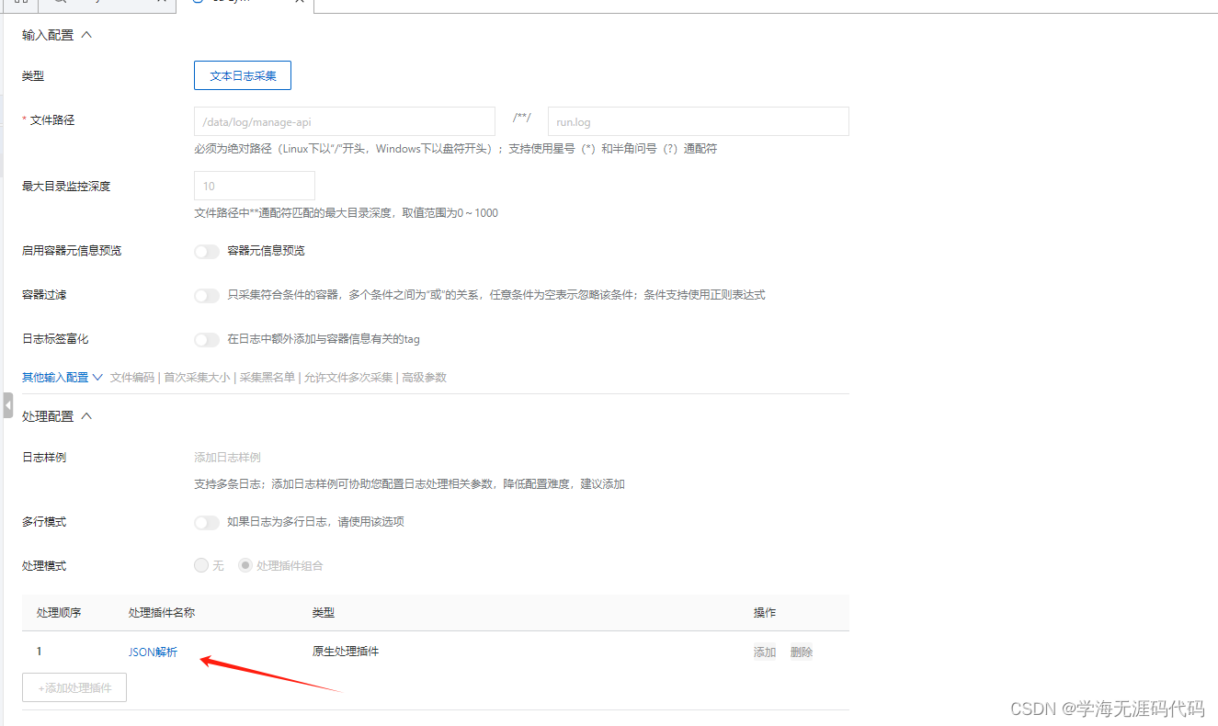This screenshot has height=726, width=1218.
Task: Click the 处理模式 label
Action: coord(44,566)
